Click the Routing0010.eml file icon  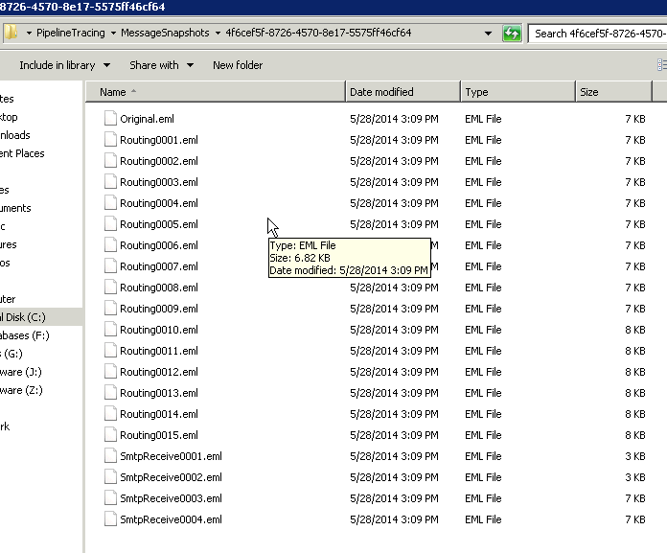click(110, 330)
